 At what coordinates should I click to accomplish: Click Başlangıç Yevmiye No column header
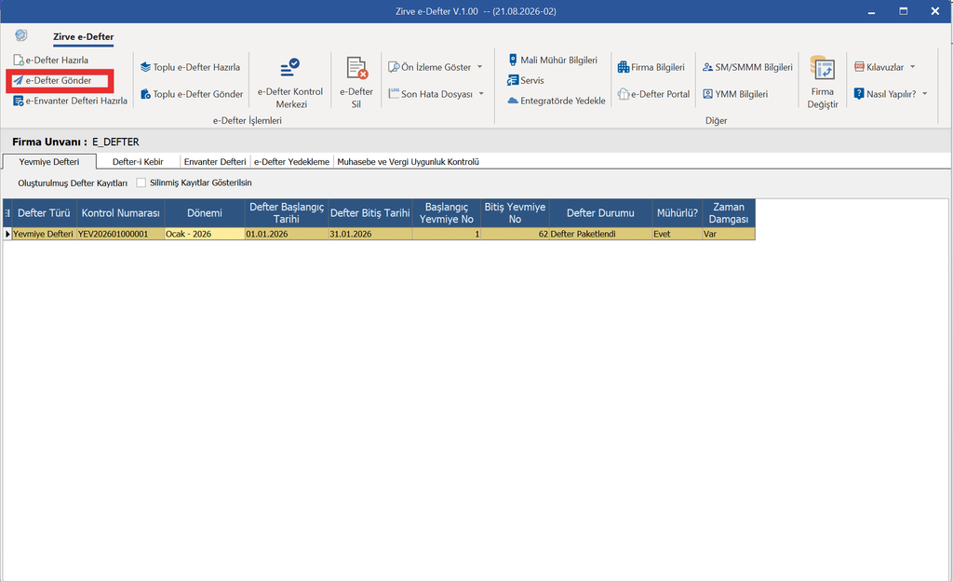[x=446, y=213]
